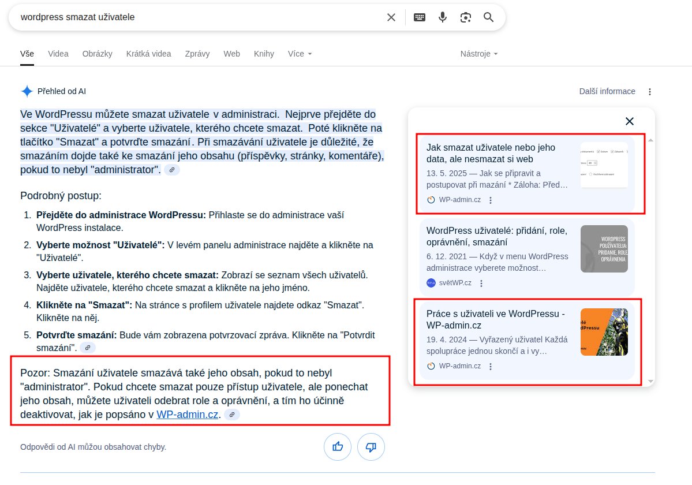Start voice search with microphone icon

[x=442, y=17]
